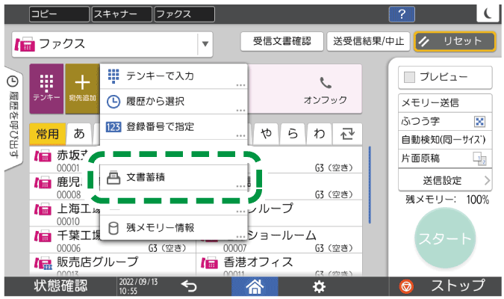Open help with the question mark icon
This screenshot has width=504, height=299.
click(402, 14)
